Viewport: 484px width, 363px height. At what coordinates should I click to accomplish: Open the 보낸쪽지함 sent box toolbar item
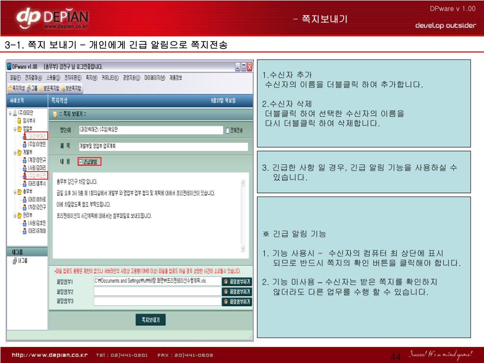(71, 88)
